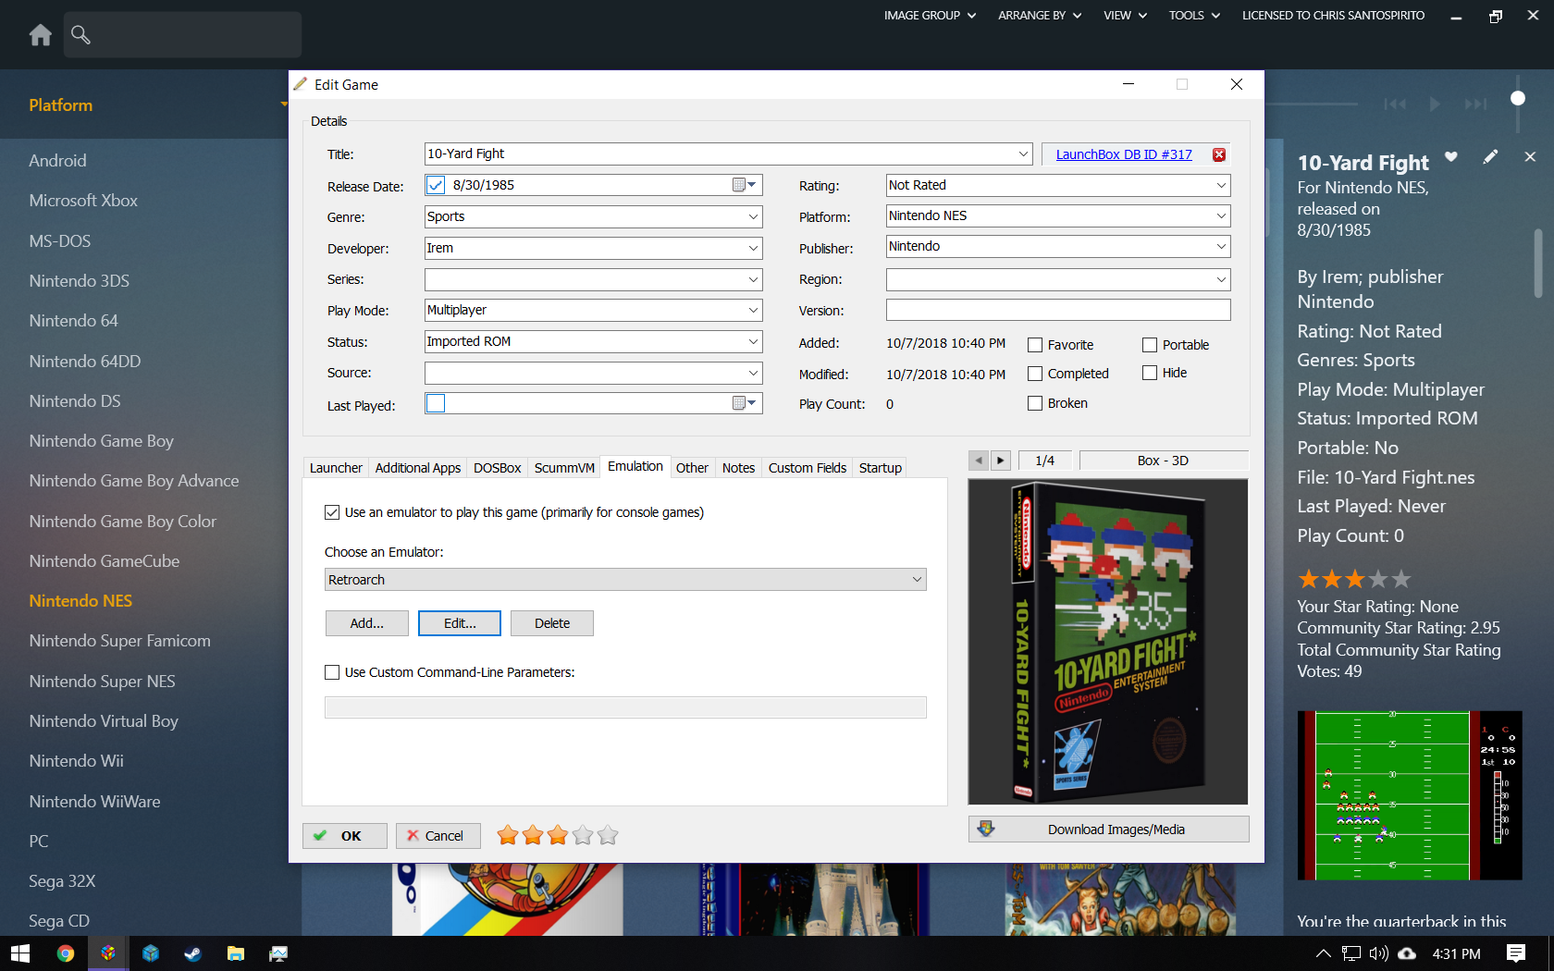Open the LaunchBox home icon

(41, 35)
